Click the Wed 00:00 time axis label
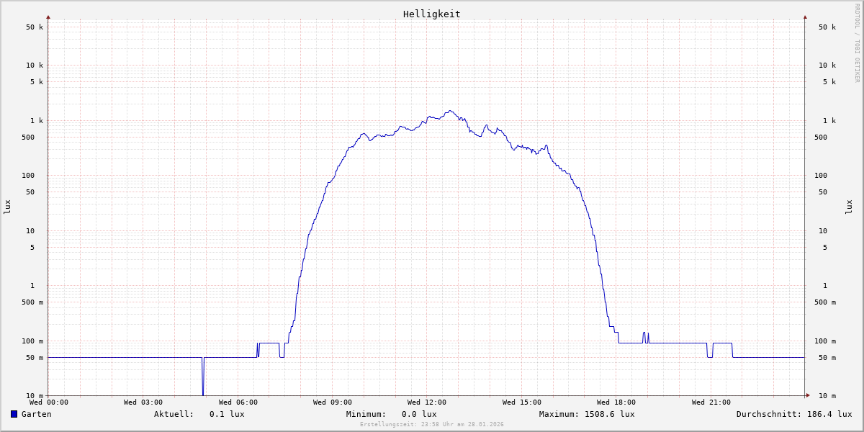The image size is (864, 432). click(x=48, y=402)
